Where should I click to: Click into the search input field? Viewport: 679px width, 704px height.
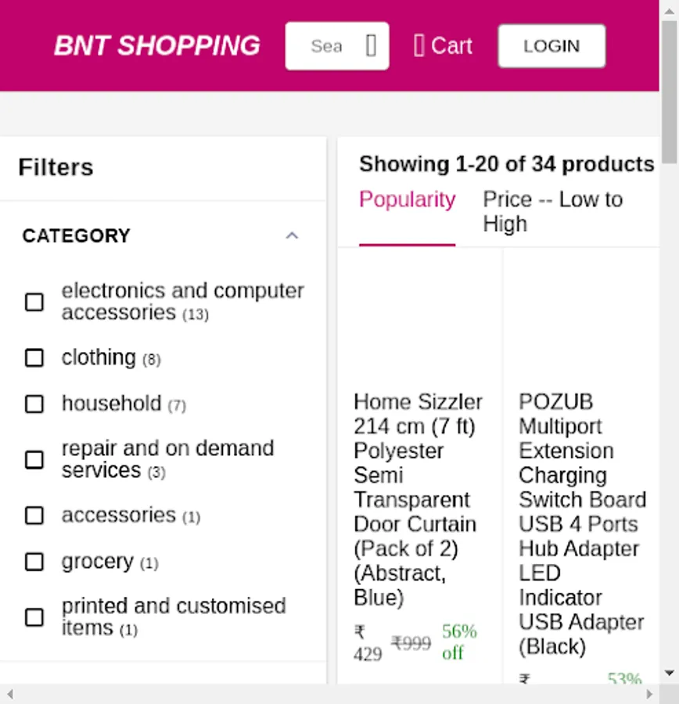[326, 46]
